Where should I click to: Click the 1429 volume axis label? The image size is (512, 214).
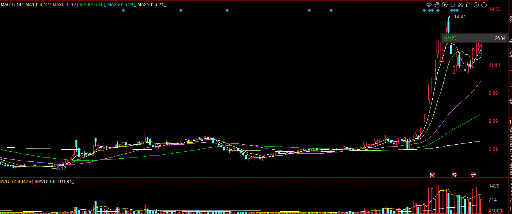(494, 186)
